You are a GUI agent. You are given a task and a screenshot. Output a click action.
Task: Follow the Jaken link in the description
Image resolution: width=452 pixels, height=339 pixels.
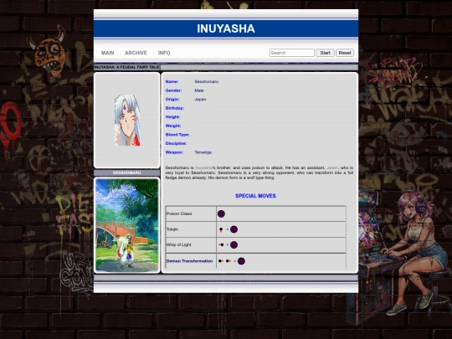[332, 167]
